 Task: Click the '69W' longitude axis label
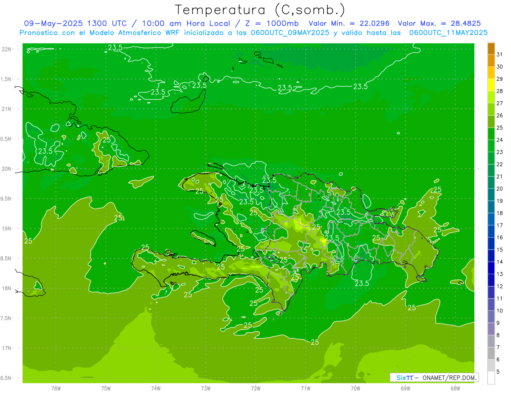[405, 388]
